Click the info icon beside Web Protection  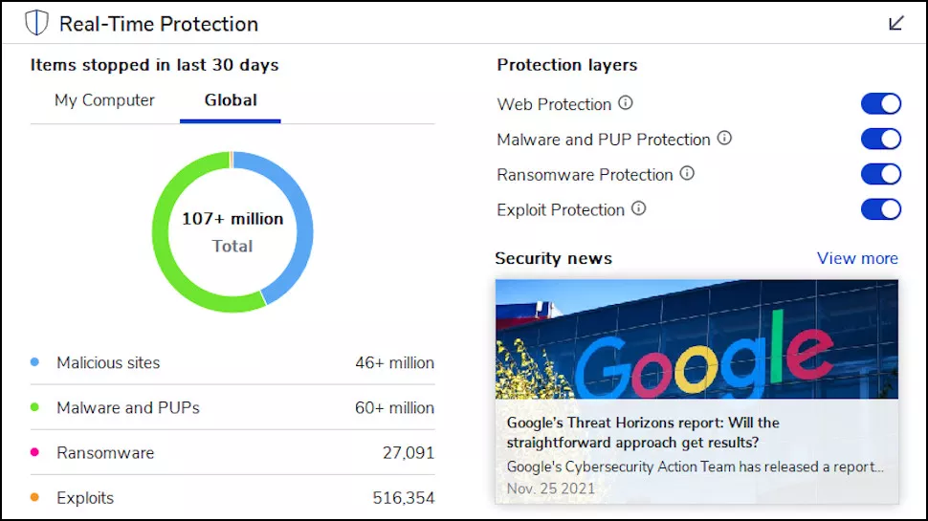tap(626, 103)
